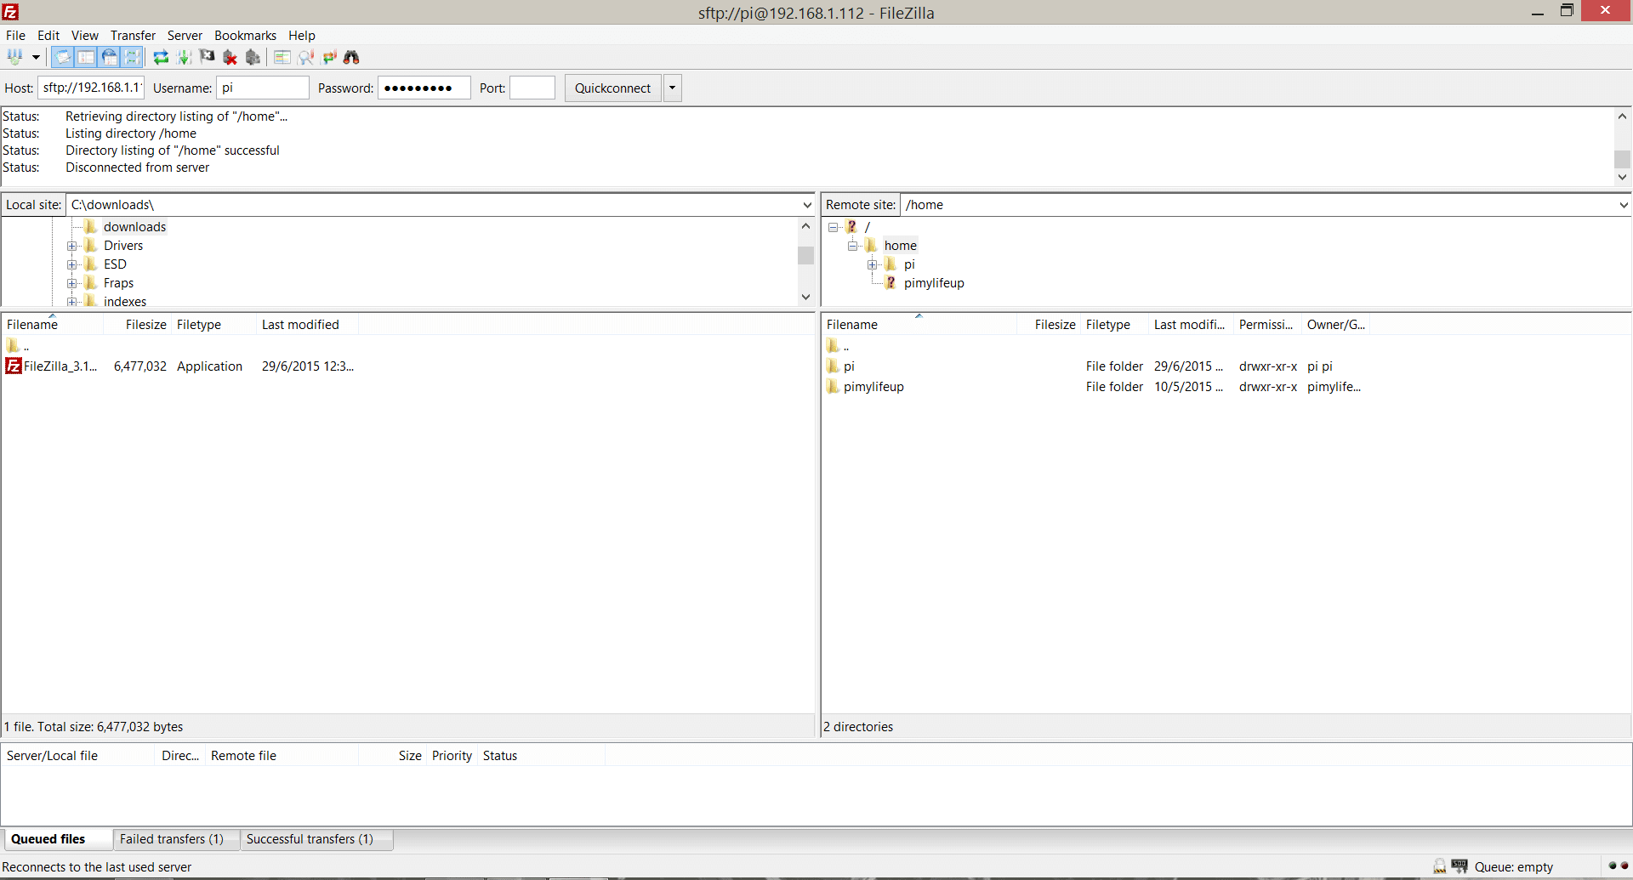Select downloads folder in local tree
The width and height of the screenshot is (1633, 880).
pos(134,227)
